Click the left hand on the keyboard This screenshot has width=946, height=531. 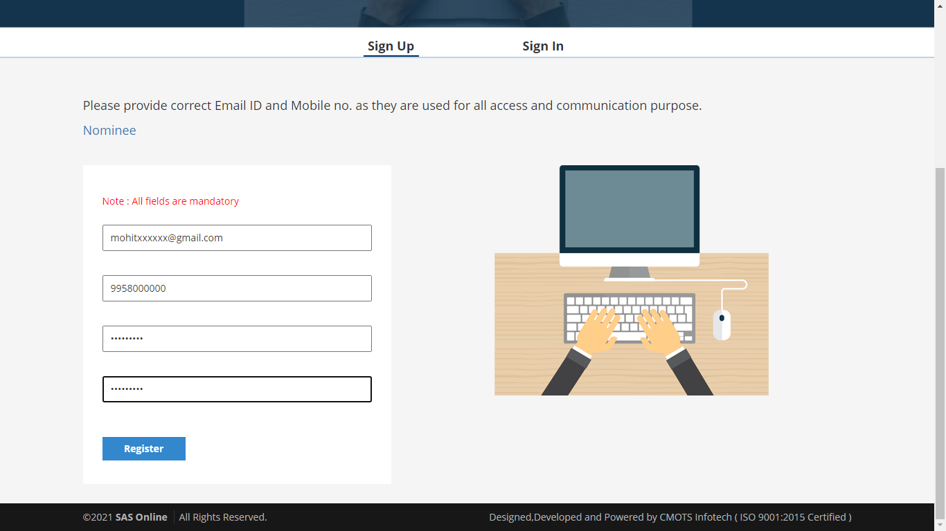coord(597,330)
